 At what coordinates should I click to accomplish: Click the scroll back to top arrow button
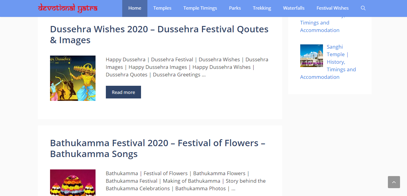pyautogui.click(x=394, y=182)
